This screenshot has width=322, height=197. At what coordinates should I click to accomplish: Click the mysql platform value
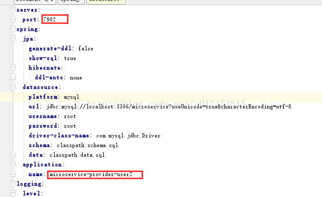point(72,97)
